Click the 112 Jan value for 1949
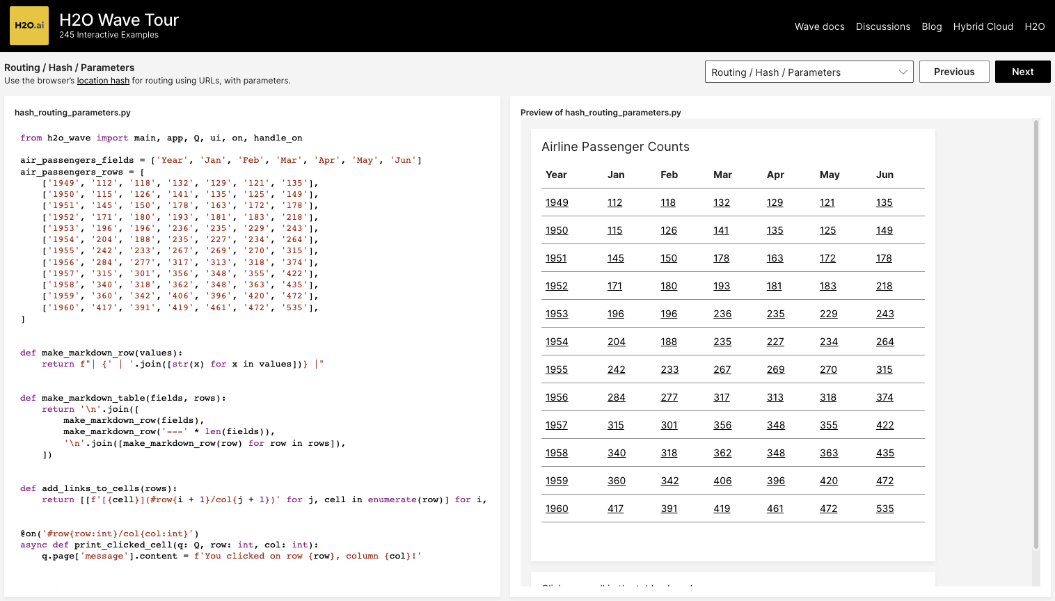The height and width of the screenshot is (601, 1055). click(615, 202)
